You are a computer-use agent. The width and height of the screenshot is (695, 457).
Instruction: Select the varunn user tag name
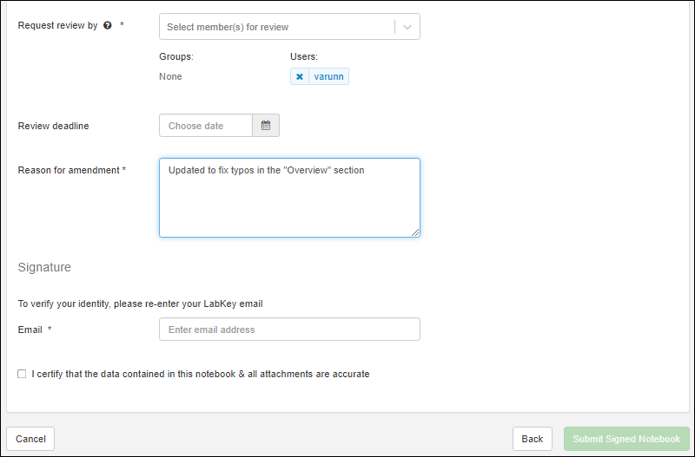coord(328,76)
